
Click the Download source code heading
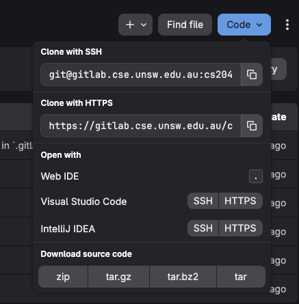pyautogui.click(x=86, y=254)
